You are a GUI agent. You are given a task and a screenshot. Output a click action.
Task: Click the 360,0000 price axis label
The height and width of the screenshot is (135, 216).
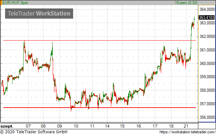pos(207,64)
